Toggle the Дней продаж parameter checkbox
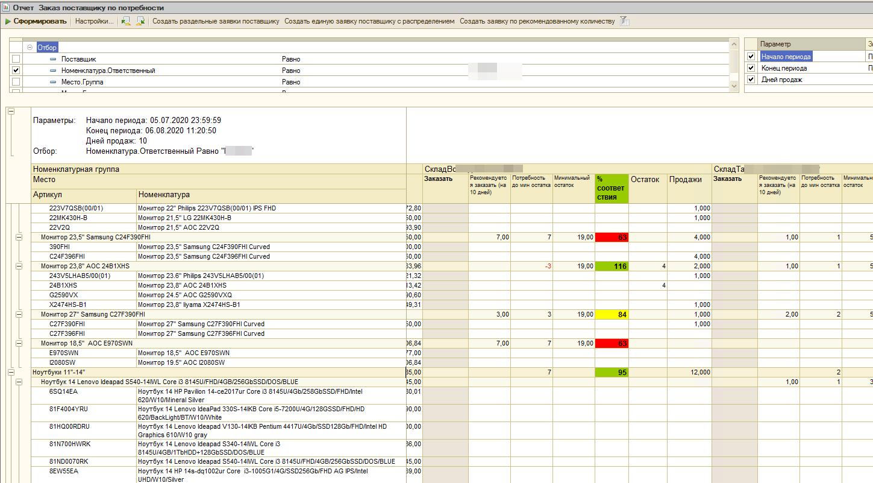873x483 pixels. (x=751, y=80)
